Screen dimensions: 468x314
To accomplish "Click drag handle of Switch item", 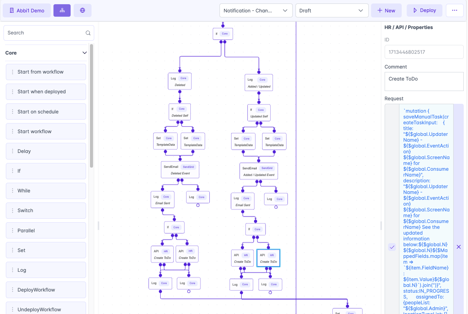I will [x=12, y=211].
